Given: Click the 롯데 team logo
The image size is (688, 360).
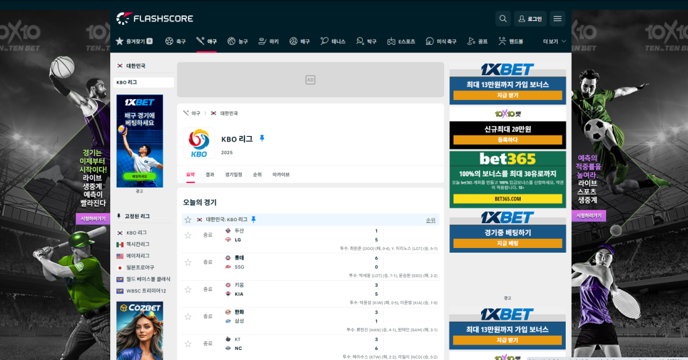Looking at the screenshot, I should (228, 258).
